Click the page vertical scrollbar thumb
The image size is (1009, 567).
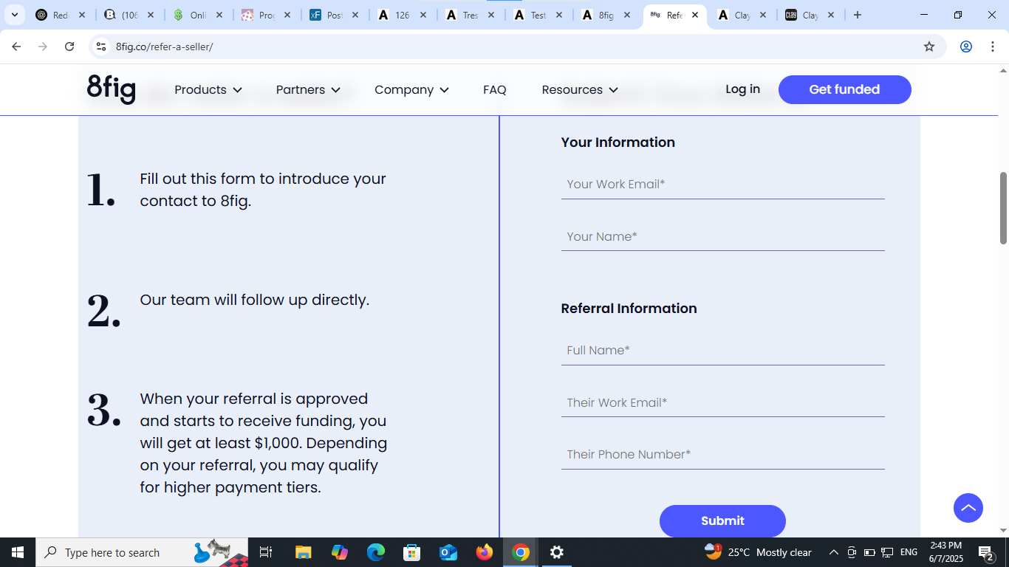coord(1003,208)
